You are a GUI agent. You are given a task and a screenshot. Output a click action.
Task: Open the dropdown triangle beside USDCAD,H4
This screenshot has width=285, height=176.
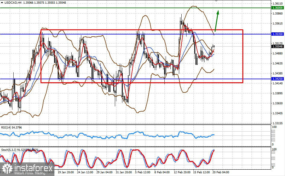pos(2,3)
